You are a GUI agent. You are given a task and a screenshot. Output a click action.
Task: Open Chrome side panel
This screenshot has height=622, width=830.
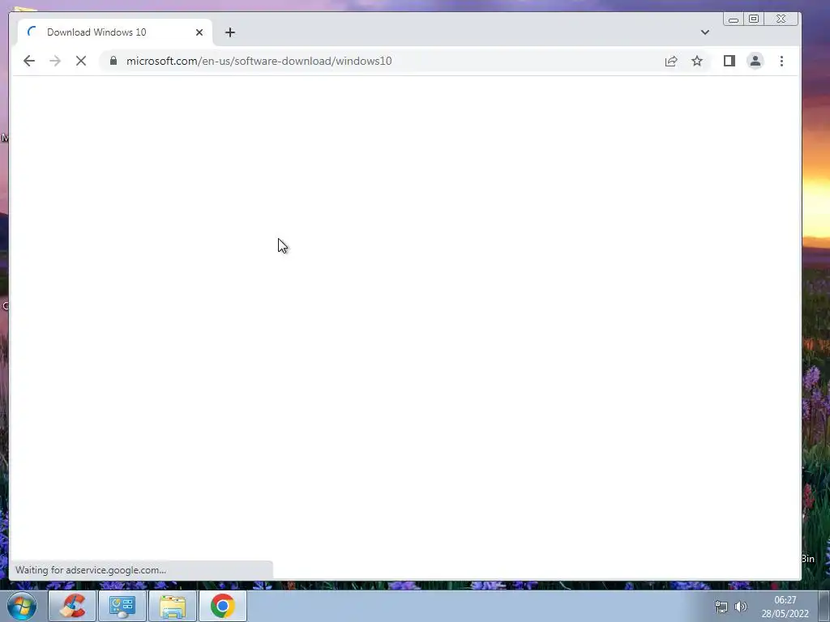[729, 61]
